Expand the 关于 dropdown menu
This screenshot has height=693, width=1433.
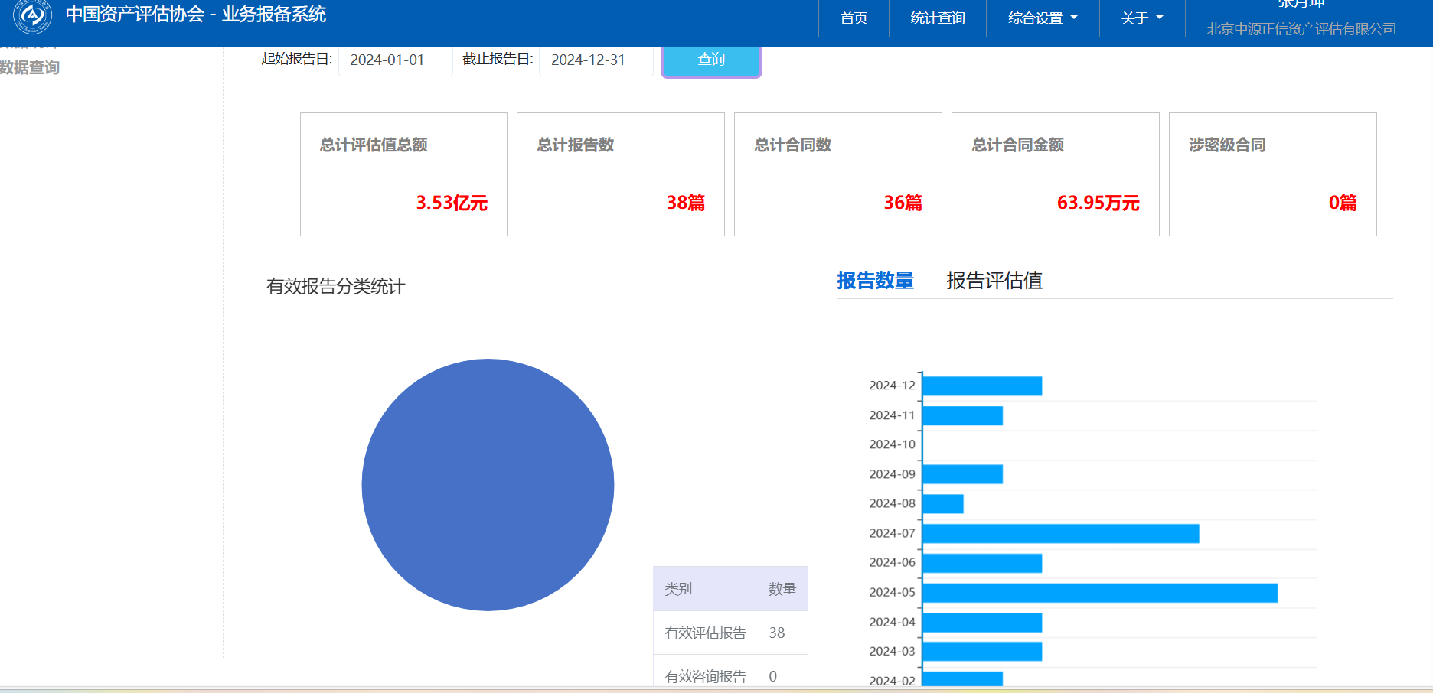[1141, 18]
